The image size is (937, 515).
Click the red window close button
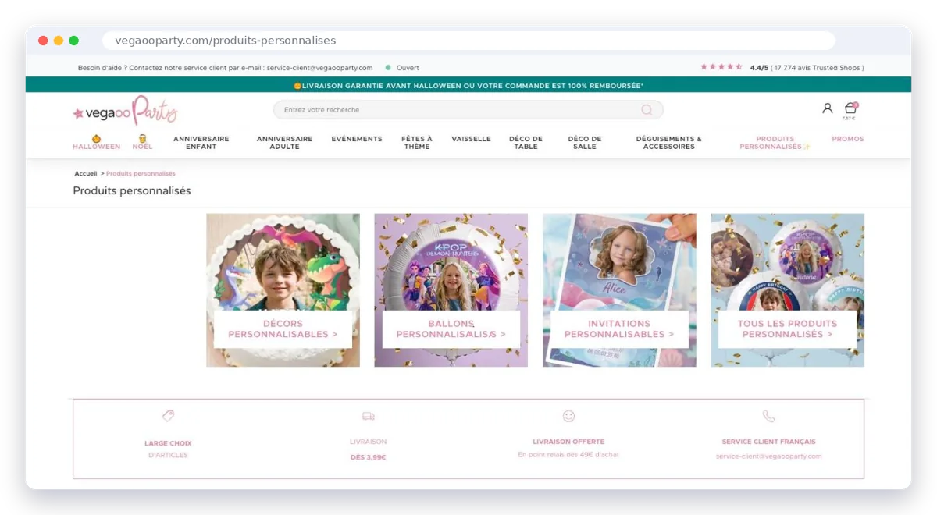click(43, 41)
